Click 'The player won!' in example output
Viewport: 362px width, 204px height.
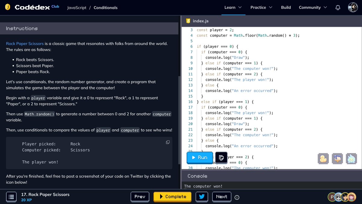(40, 162)
